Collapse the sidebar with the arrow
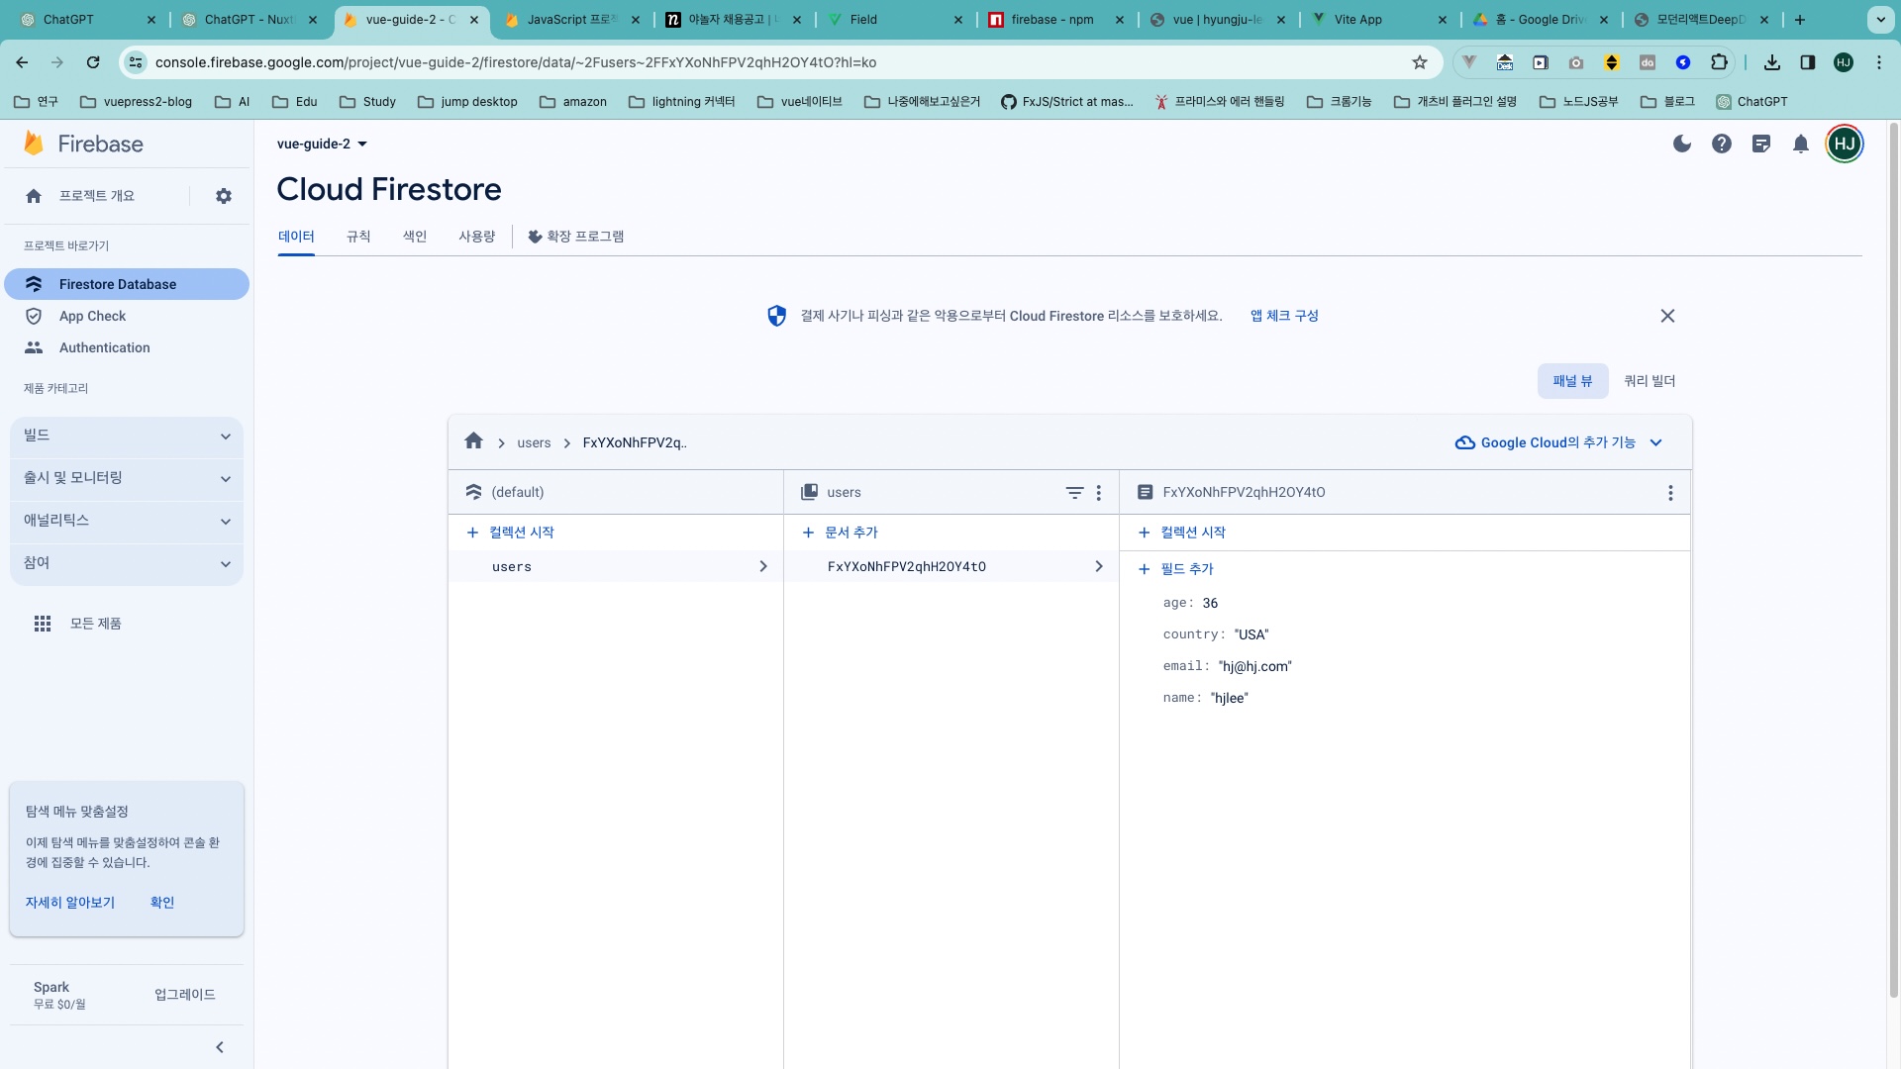 [x=220, y=1047]
